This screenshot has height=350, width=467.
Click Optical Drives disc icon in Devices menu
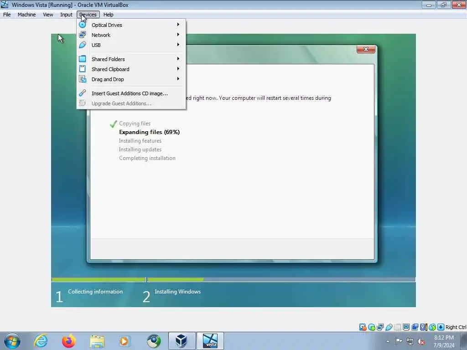click(x=83, y=25)
